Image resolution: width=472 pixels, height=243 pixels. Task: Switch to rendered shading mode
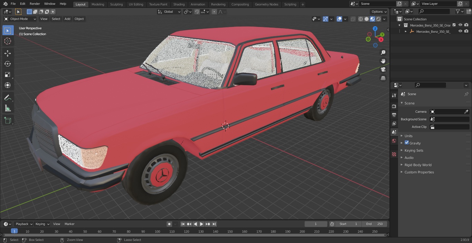tap(378, 19)
